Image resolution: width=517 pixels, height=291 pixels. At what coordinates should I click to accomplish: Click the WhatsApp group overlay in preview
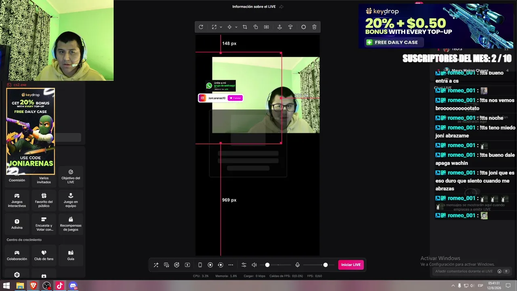click(x=221, y=85)
